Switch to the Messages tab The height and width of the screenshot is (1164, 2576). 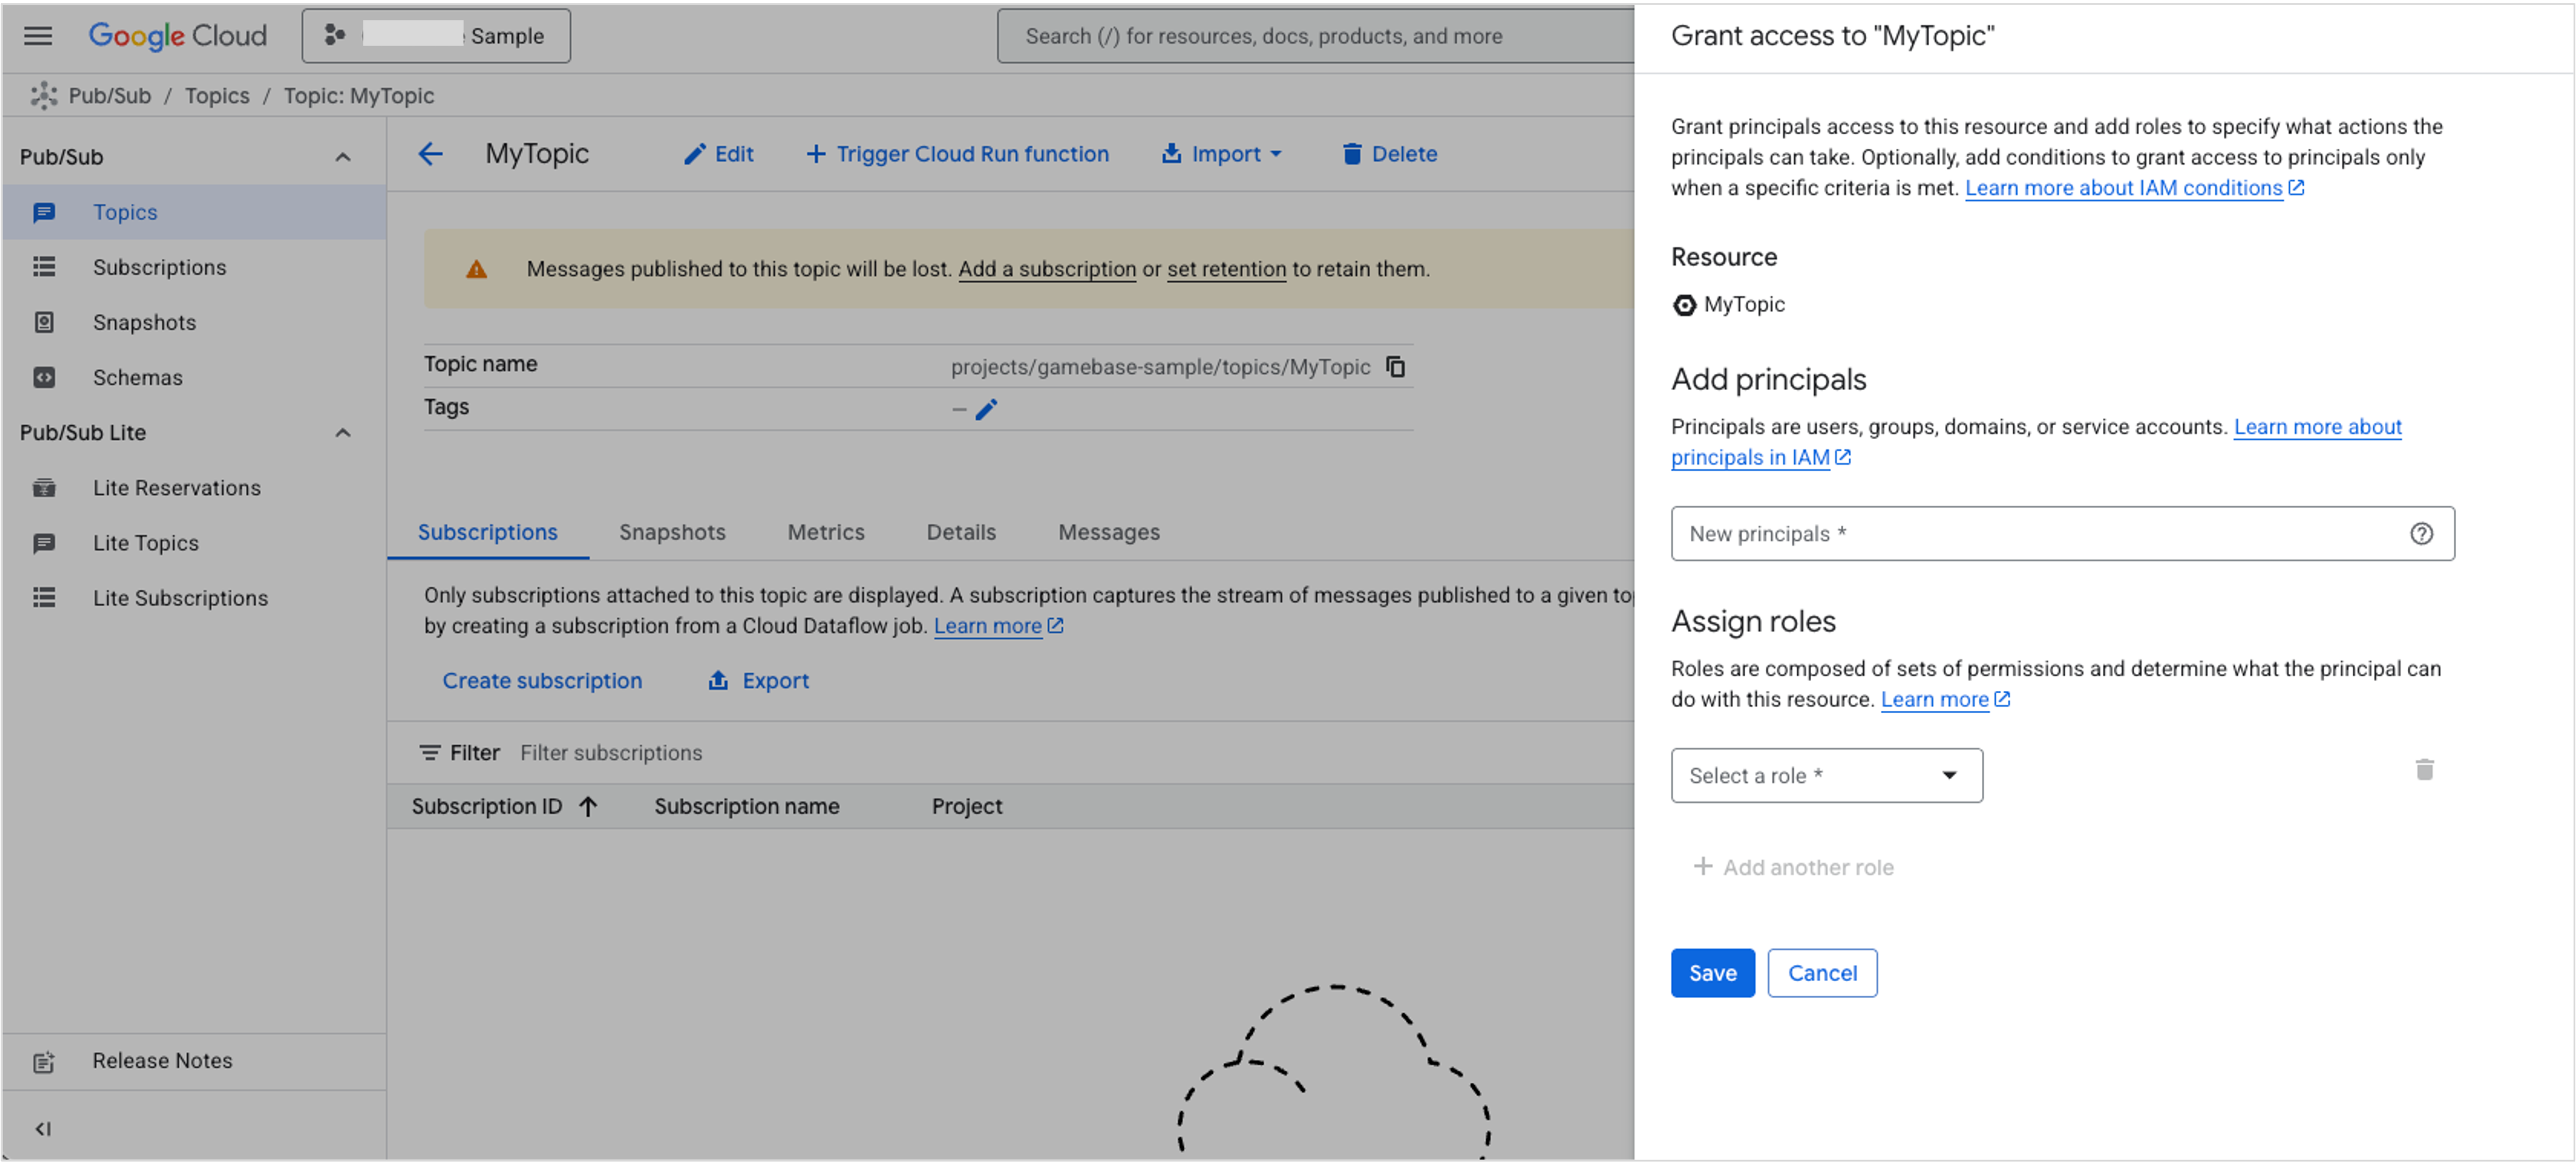click(1109, 532)
